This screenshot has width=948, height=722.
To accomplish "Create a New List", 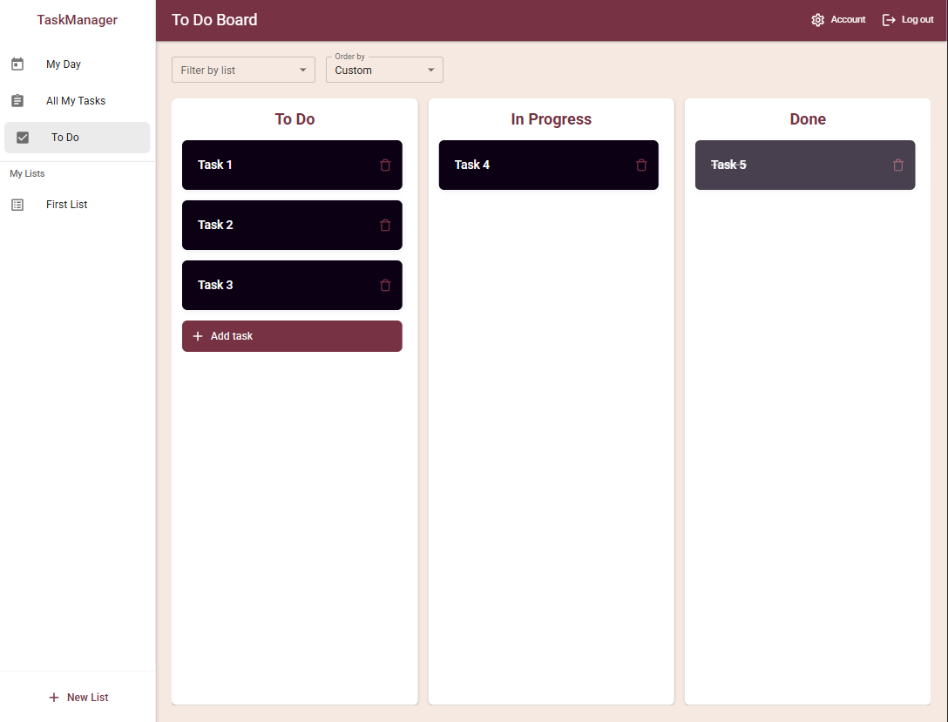I will (x=78, y=698).
